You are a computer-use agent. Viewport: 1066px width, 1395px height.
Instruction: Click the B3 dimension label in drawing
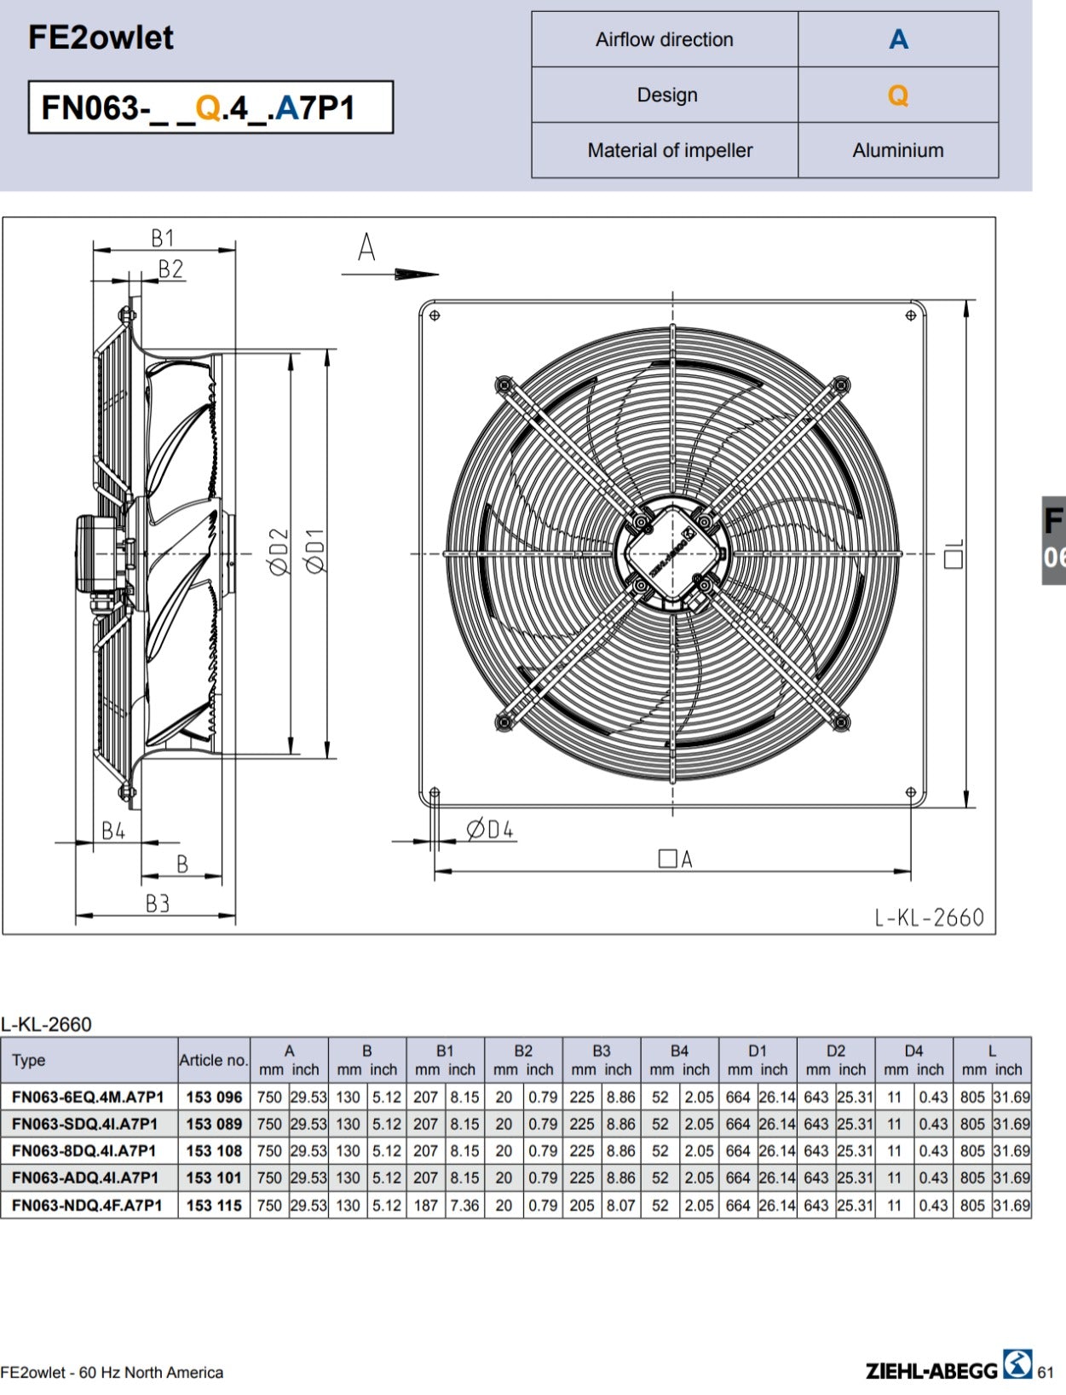tap(158, 903)
